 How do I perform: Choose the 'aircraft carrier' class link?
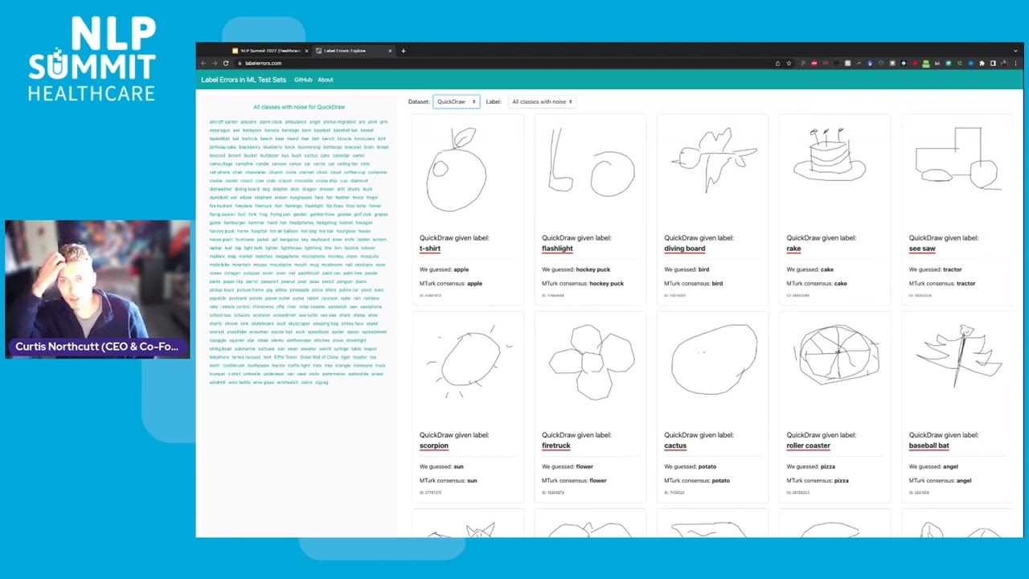tap(223, 122)
